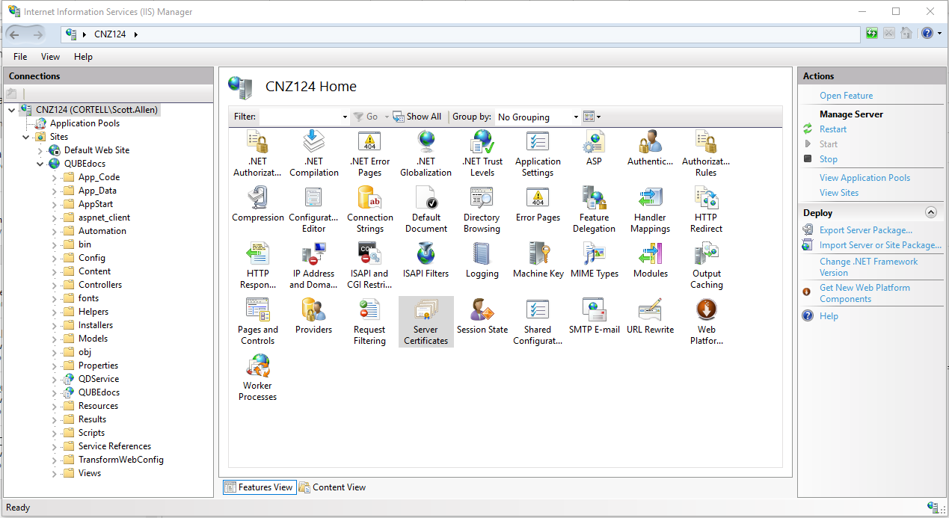Select the TransformWebConfig folder
Image resolution: width=949 pixels, height=518 pixels.
121,460
